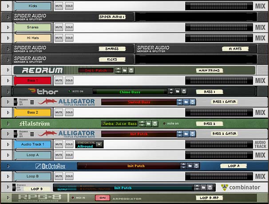Click the Dr.OctoRex logo
The width and height of the screenshot is (269, 204).
click(x=50, y=166)
